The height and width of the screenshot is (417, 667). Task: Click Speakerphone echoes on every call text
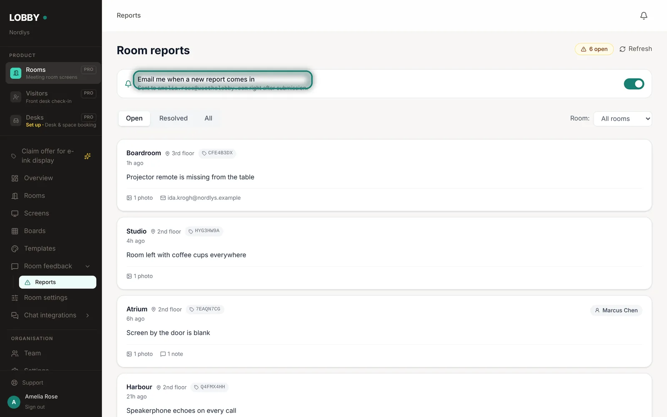pos(181,411)
